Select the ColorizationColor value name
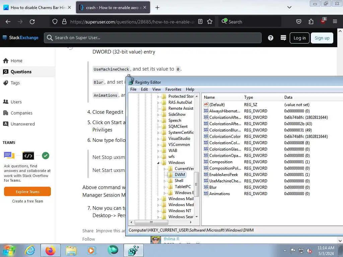 225,137
